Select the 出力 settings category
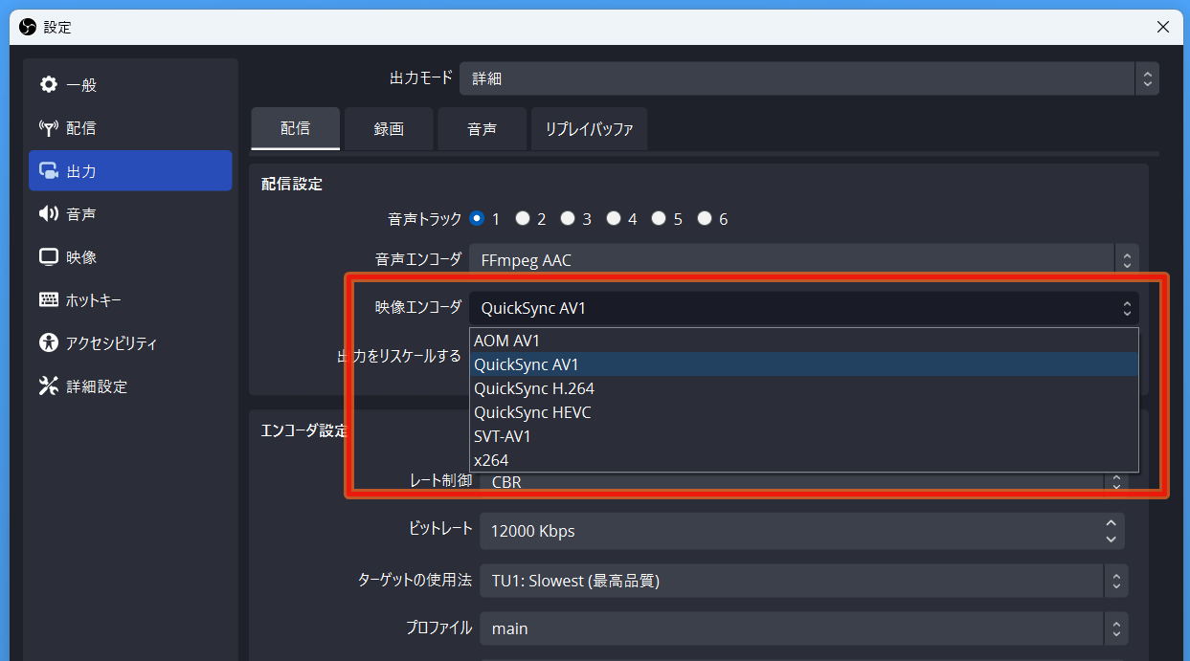The height and width of the screenshot is (661, 1190). click(130, 171)
